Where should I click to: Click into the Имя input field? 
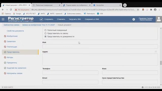pyautogui.click(x=100, y=47)
